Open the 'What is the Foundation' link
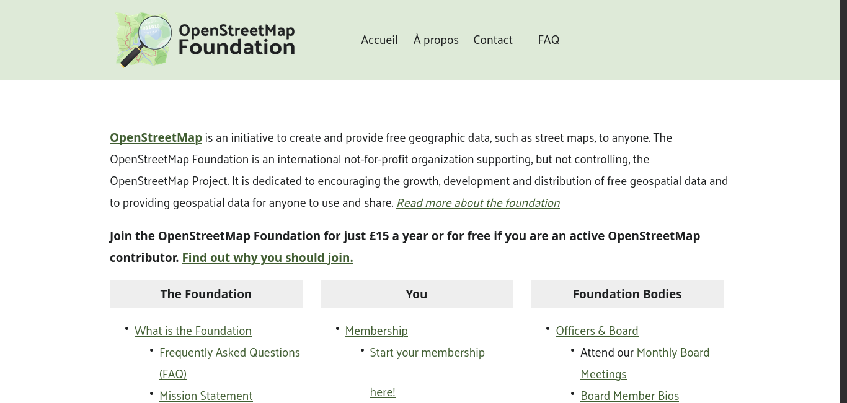The width and height of the screenshot is (847, 403). 193,331
